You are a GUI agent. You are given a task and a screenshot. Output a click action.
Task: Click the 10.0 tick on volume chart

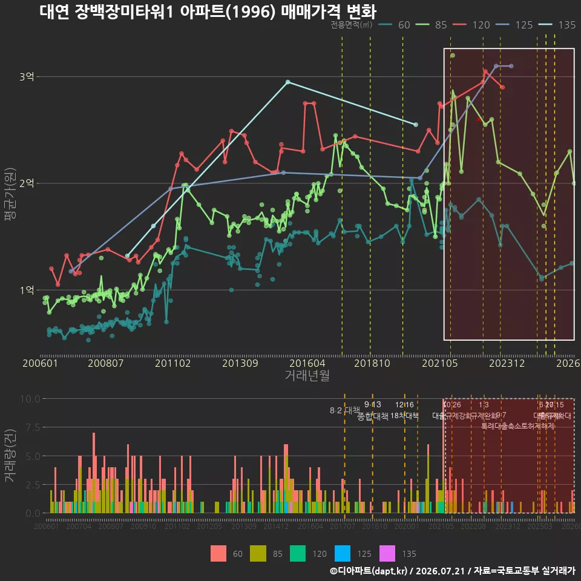tap(30, 399)
